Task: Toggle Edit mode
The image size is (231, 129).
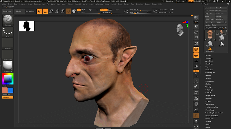Action: click(39, 11)
